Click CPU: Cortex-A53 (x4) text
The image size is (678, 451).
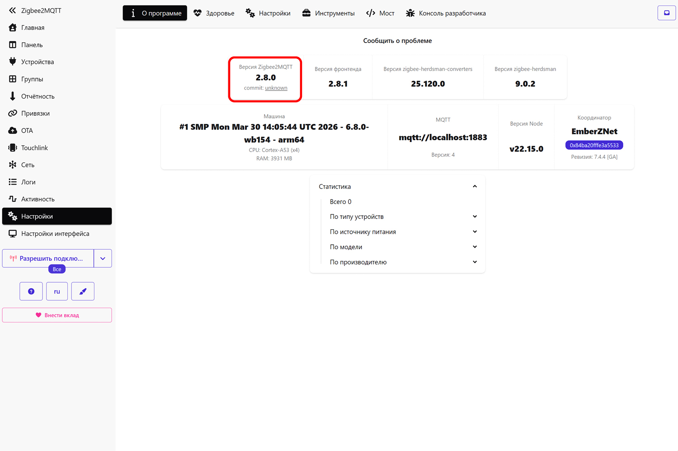pos(274,150)
